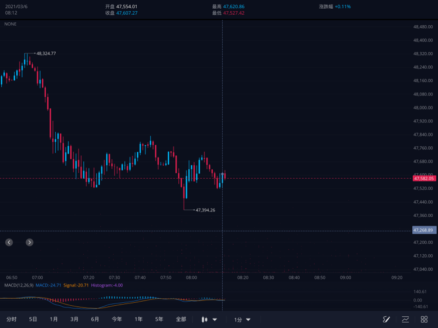The image size is (438, 328).
Task: Click the MACD:-24.71 value
Action: [x=48, y=285]
